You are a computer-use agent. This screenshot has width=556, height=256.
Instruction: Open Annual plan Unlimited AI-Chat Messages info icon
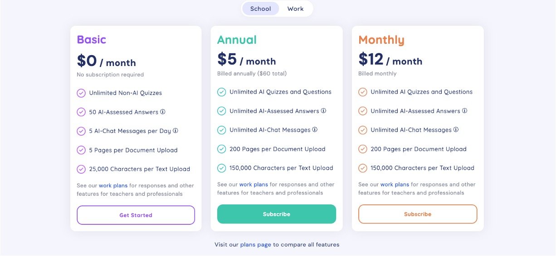tap(315, 130)
